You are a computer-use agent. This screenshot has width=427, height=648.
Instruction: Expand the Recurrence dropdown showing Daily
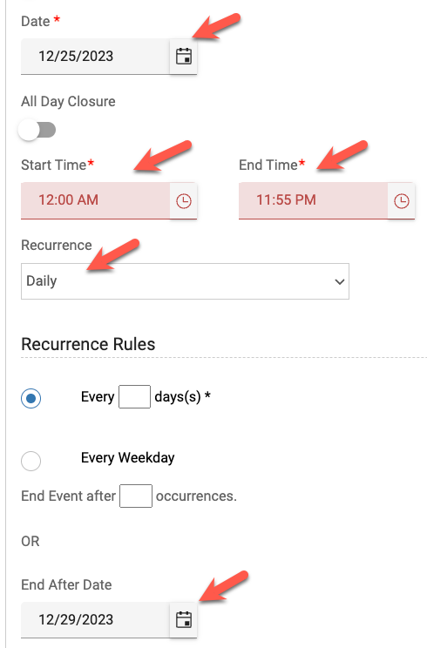point(186,281)
